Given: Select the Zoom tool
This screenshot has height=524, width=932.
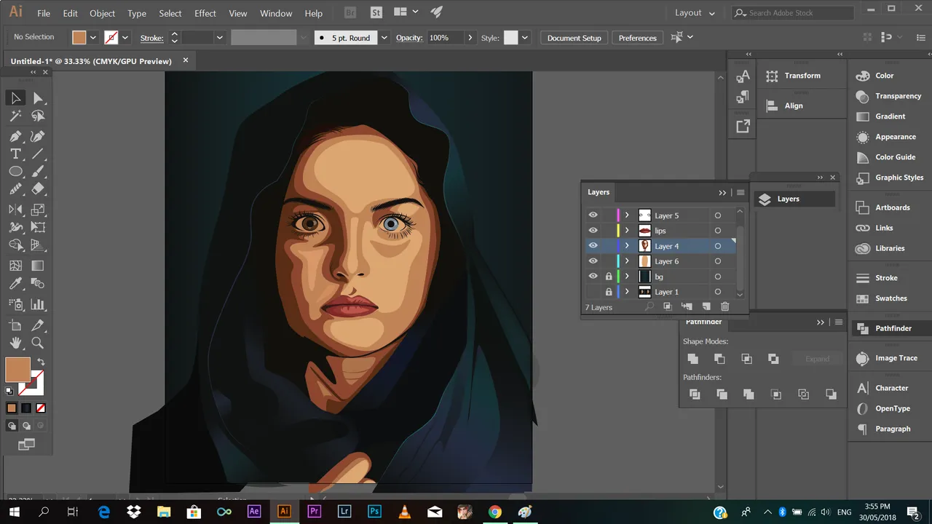Looking at the screenshot, I should pyautogui.click(x=38, y=343).
